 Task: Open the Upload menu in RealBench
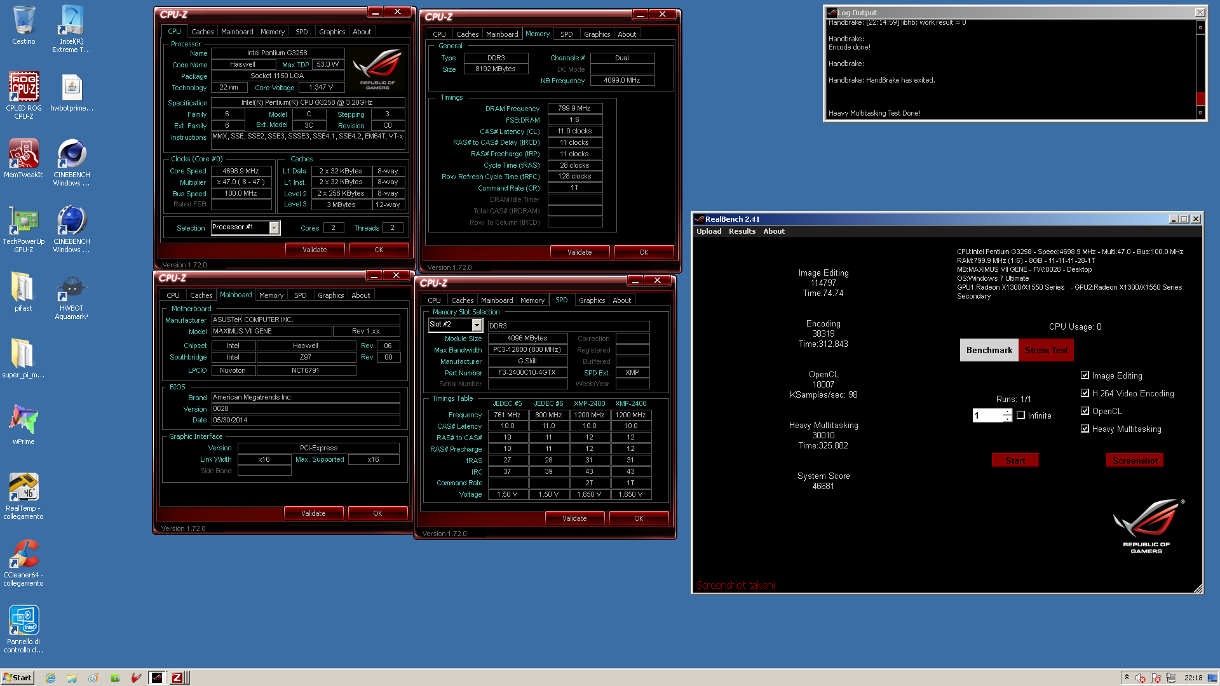coord(708,231)
